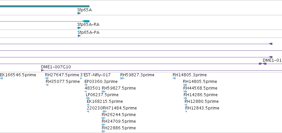The image size is (282, 133).
Task: Click the EP03360.3prime label
Action: [101, 82]
